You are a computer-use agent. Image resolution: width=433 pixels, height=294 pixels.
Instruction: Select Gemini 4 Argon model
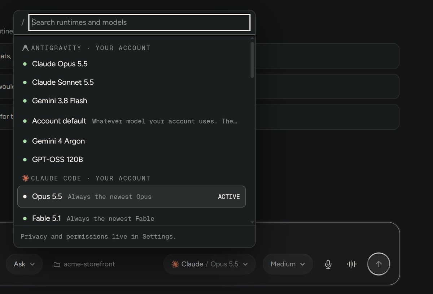click(132, 141)
